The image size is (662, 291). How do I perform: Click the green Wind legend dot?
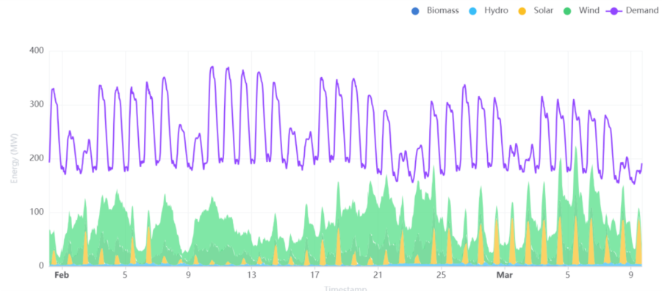567,12
